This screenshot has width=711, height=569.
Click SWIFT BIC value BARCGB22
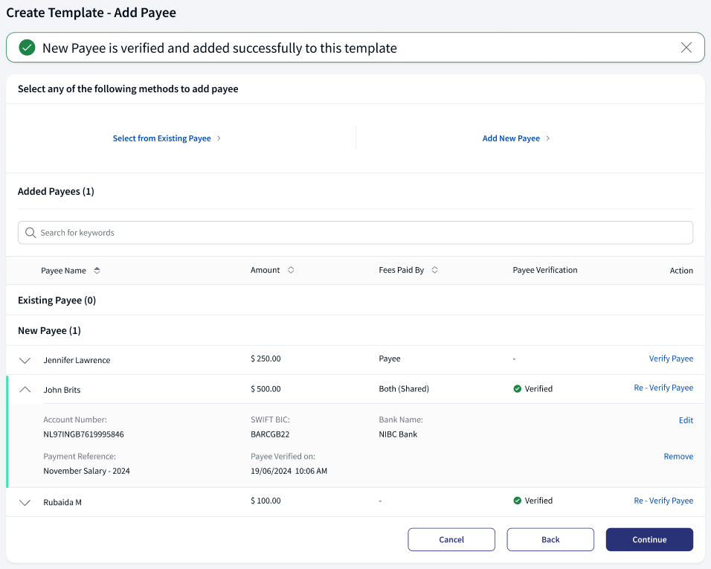coord(270,434)
